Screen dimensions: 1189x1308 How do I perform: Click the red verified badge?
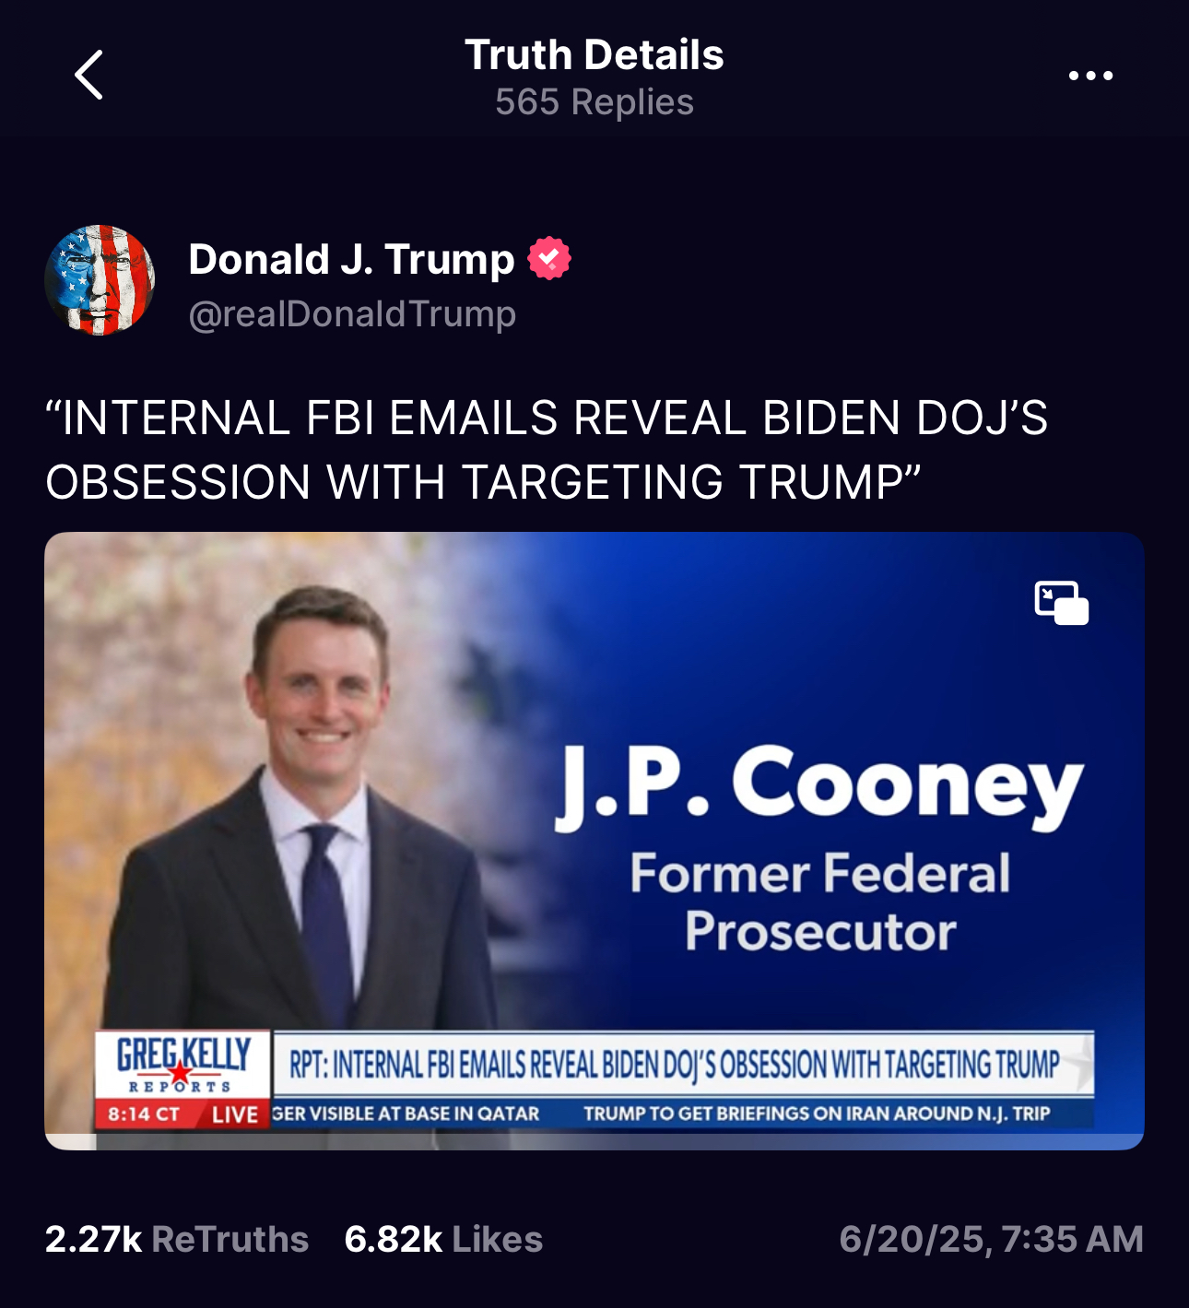point(549,259)
